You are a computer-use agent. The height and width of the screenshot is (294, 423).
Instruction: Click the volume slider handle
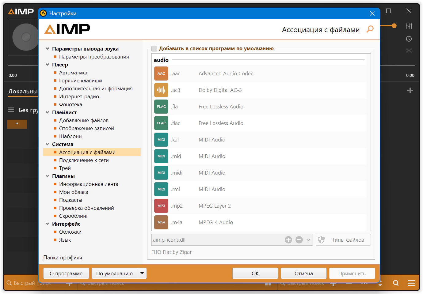[x=394, y=26]
